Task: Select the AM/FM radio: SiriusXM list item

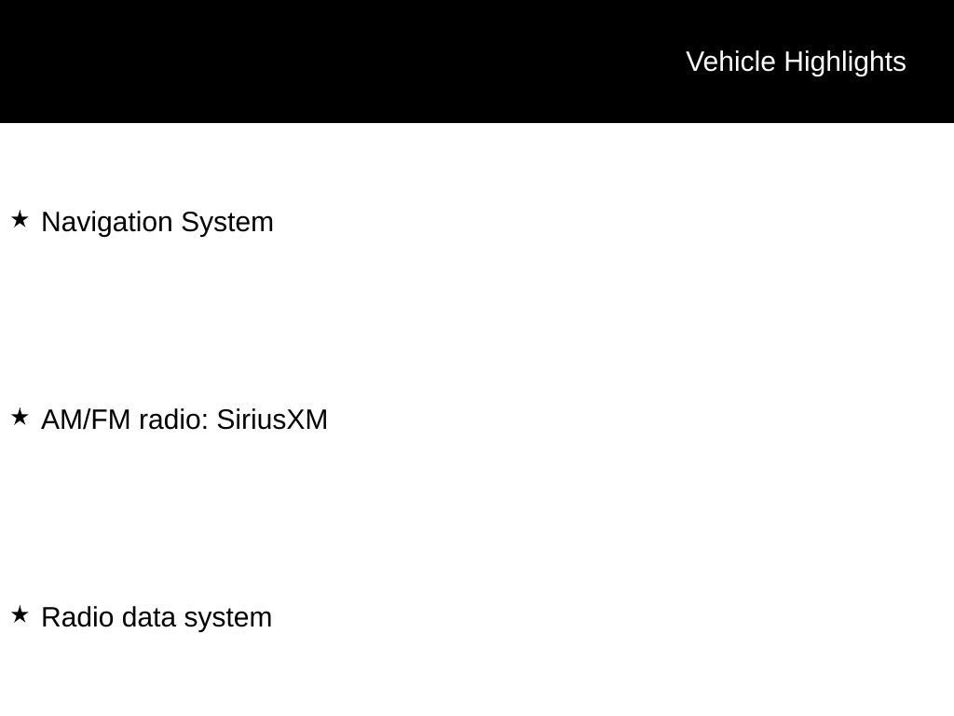Action: (x=184, y=420)
